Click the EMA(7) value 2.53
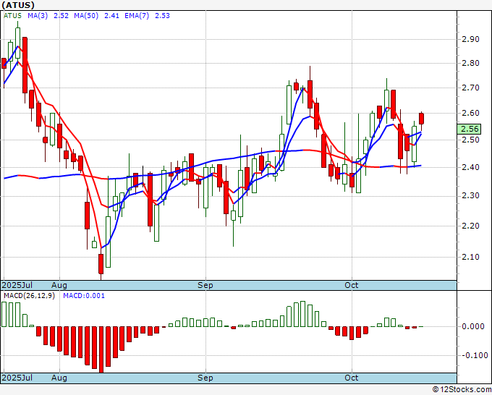Screen dimensions: 492x395 pos(162,16)
